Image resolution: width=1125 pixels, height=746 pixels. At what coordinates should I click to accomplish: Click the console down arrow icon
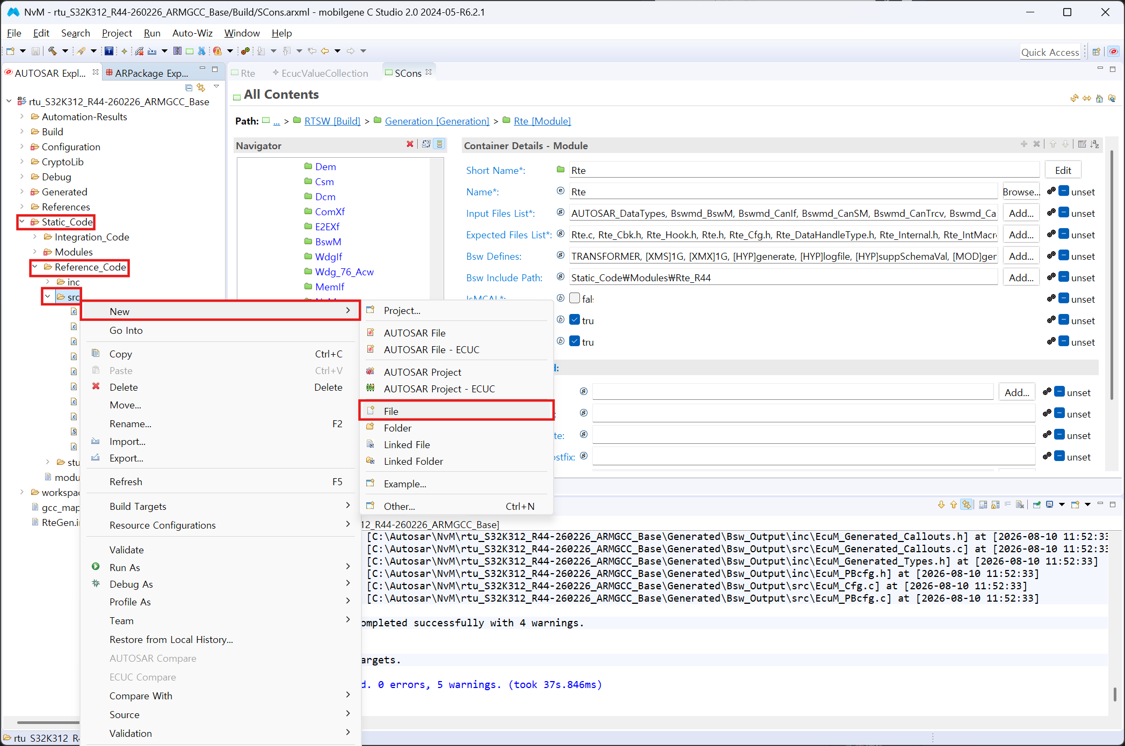[x=941, y=504]
